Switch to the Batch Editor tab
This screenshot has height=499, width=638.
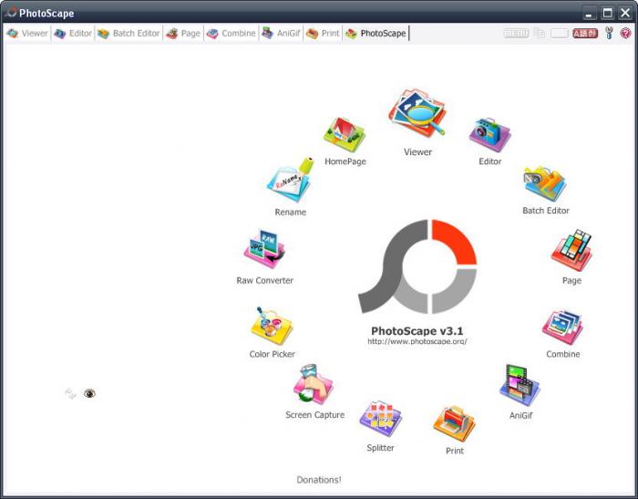coord(129,34)
